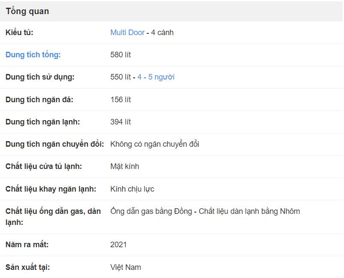Select the Việt Nam value
This screenshot has height=278, width=344.
click(x=126, y=267)
